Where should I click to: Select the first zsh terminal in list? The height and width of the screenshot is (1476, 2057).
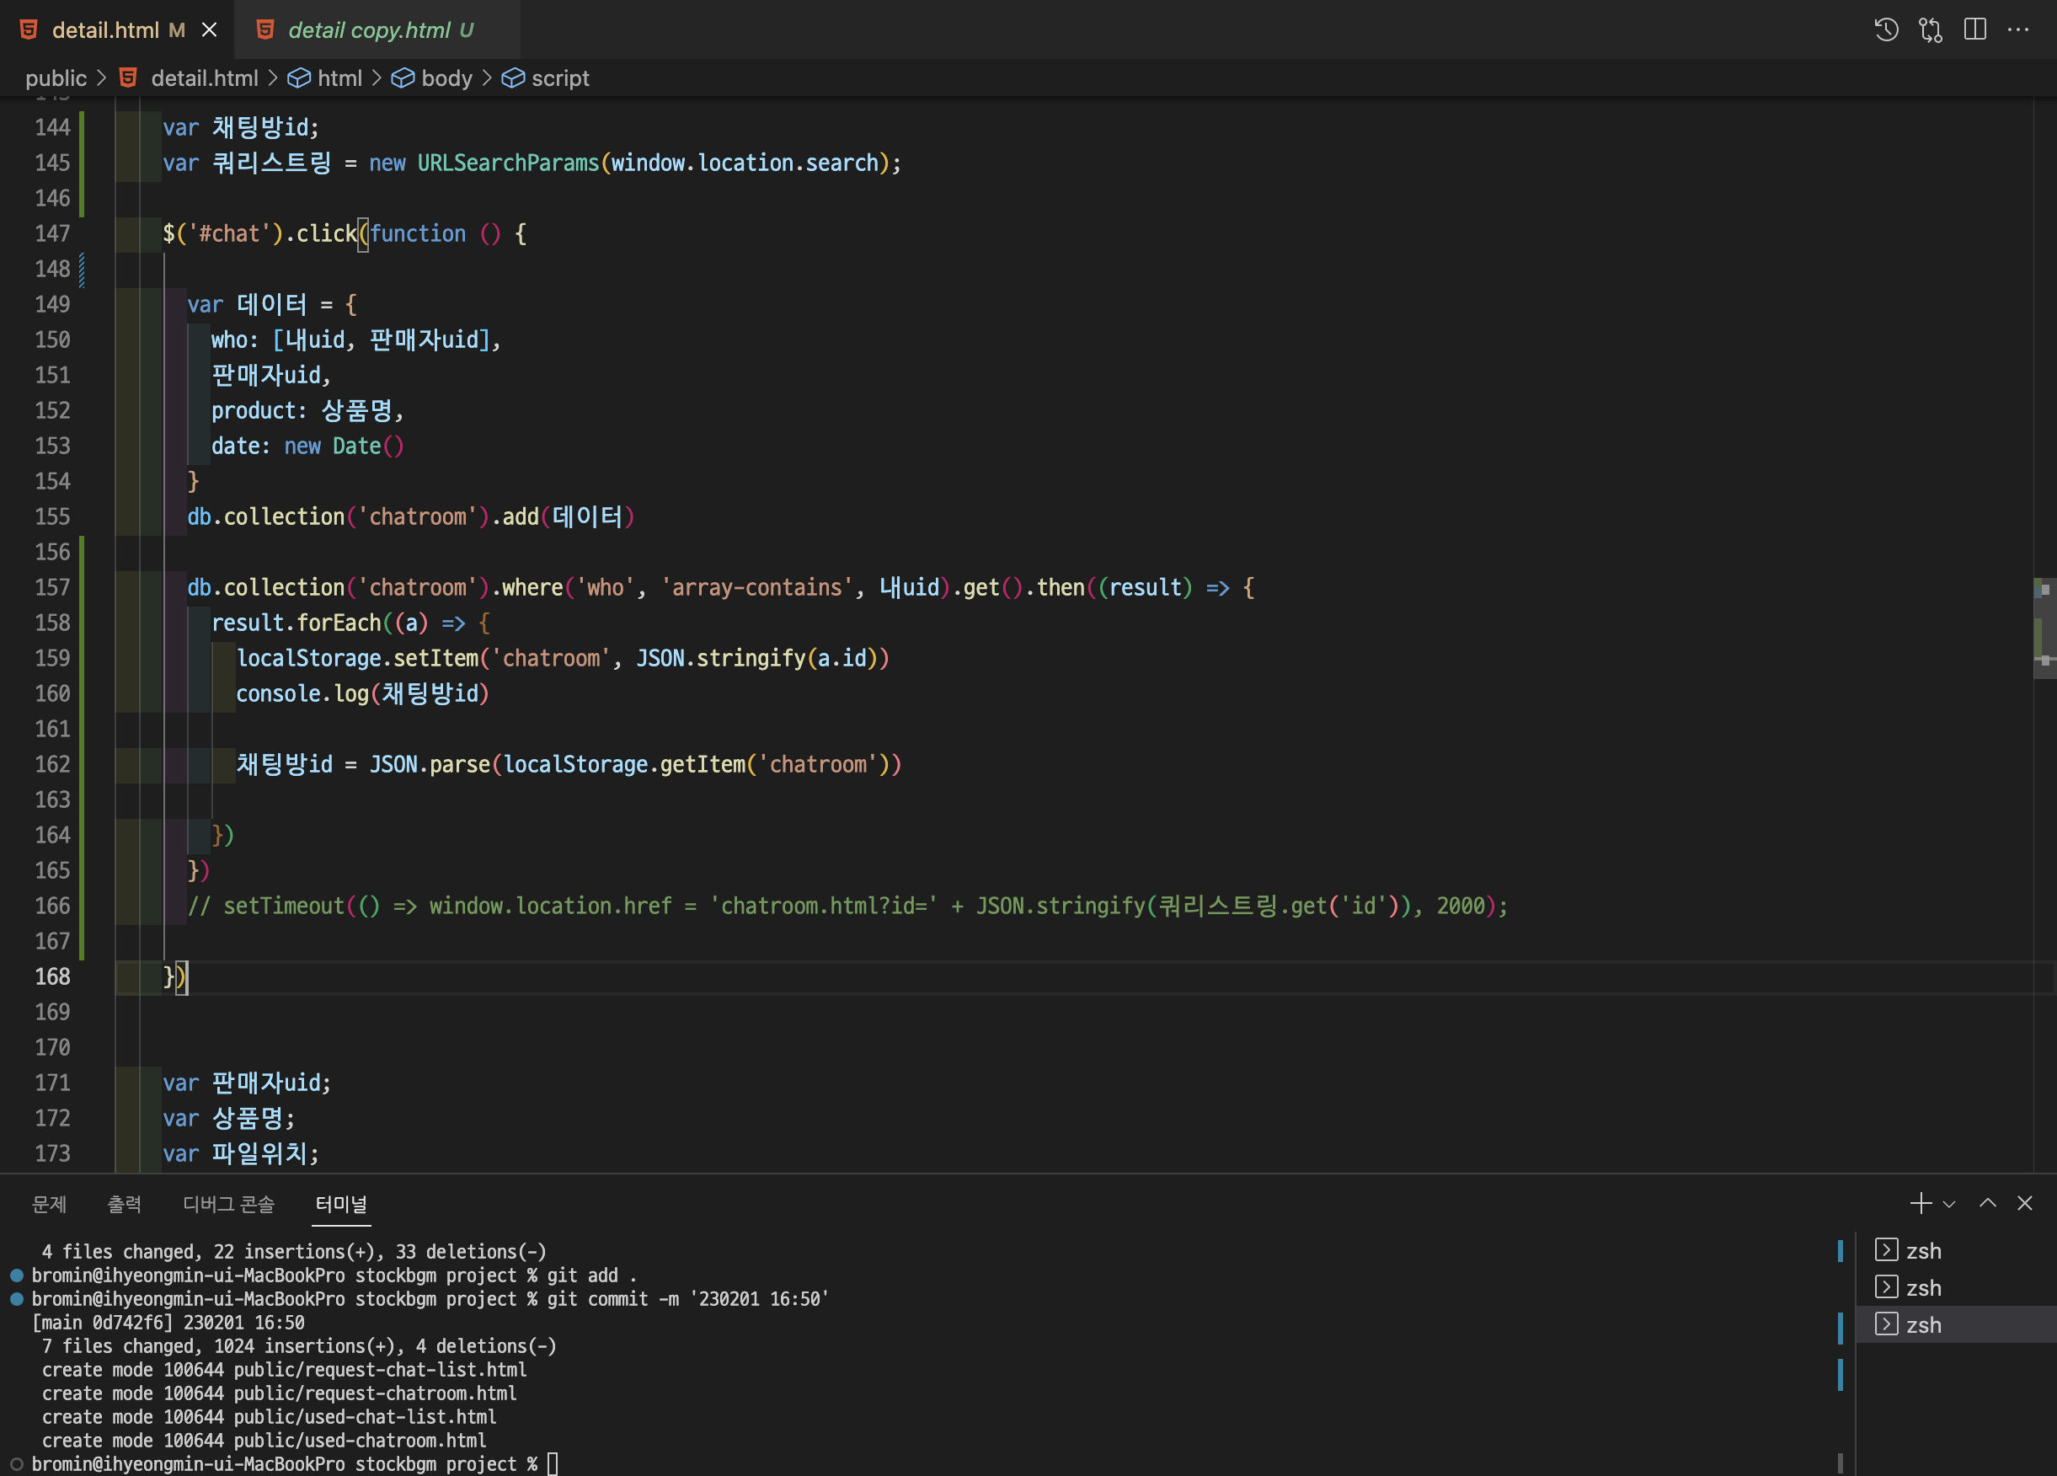(x=1923, y=1251)
